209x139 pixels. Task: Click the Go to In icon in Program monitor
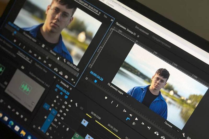click(x=124, y=111)
